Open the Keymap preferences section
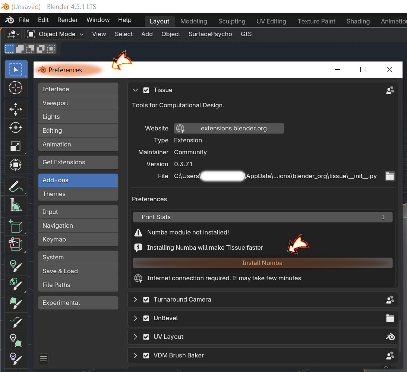 click(78, 239)
